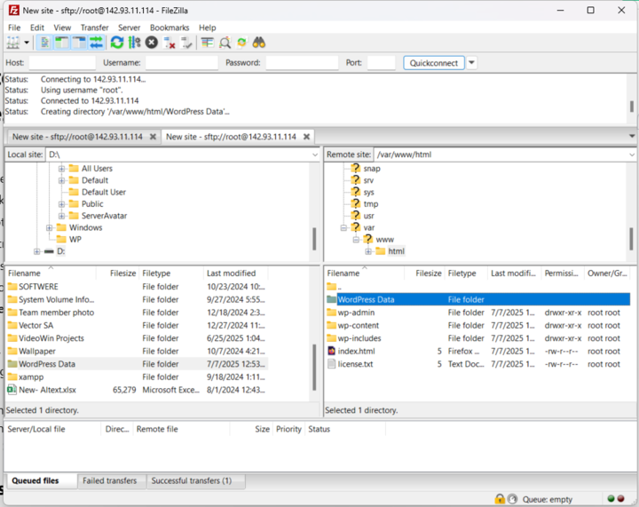Toggle processing of the transfer queue
The image size is (639, 507).
click(134, 43)
